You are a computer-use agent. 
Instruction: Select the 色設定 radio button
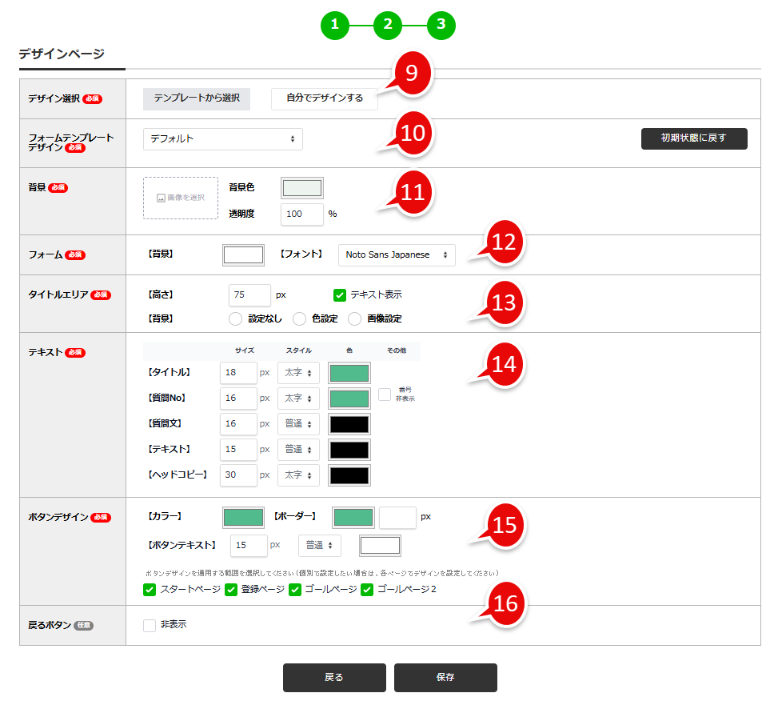(x=299, y=318)
